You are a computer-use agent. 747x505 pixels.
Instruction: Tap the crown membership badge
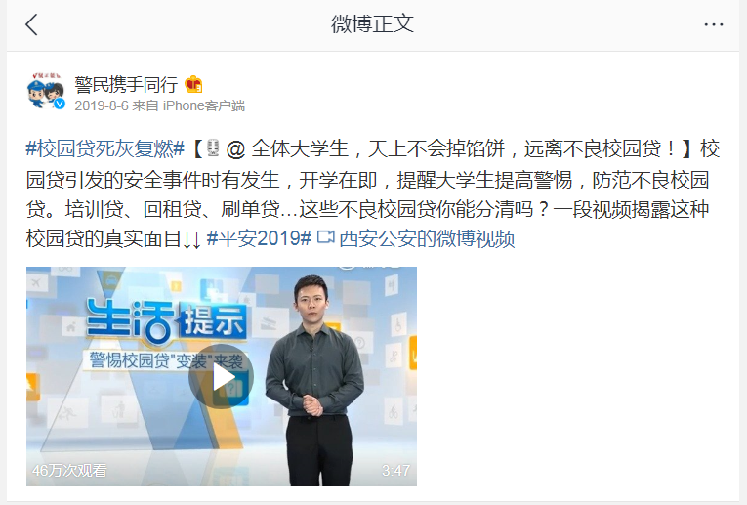click(193, 84)
